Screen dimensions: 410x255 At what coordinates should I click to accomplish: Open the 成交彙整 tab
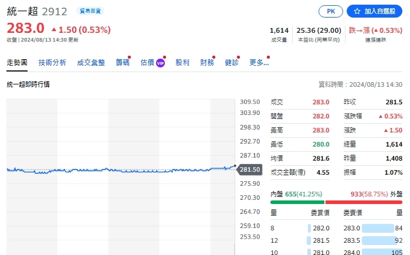click(91, 63)
